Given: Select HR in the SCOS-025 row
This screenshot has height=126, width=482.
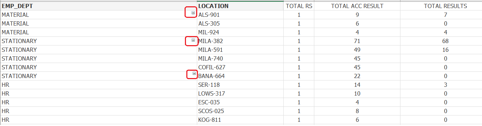Looking at the screenshot, I should 98,111.
